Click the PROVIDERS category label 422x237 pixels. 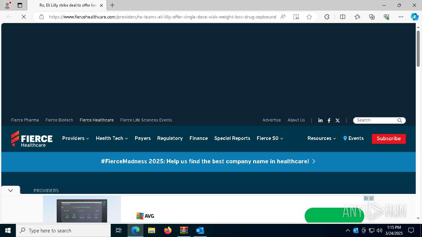click(x=46, y=191)
